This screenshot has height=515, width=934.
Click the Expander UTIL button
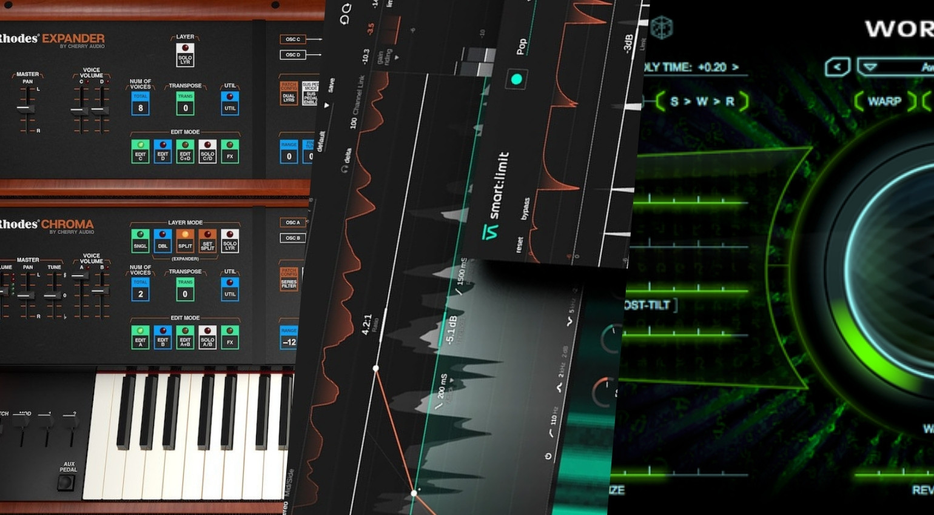(230, 104)
